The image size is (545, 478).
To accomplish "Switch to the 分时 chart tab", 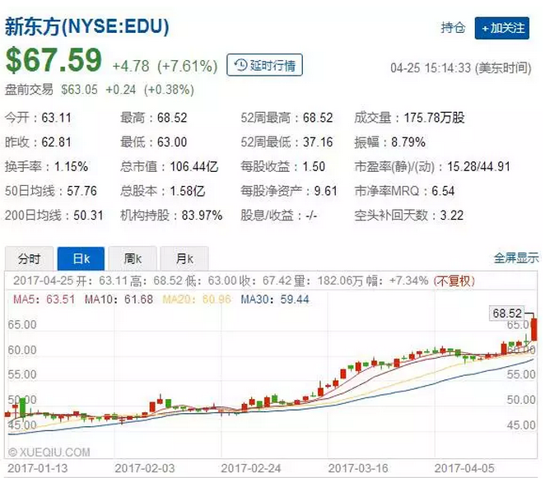I will (29, 259).
